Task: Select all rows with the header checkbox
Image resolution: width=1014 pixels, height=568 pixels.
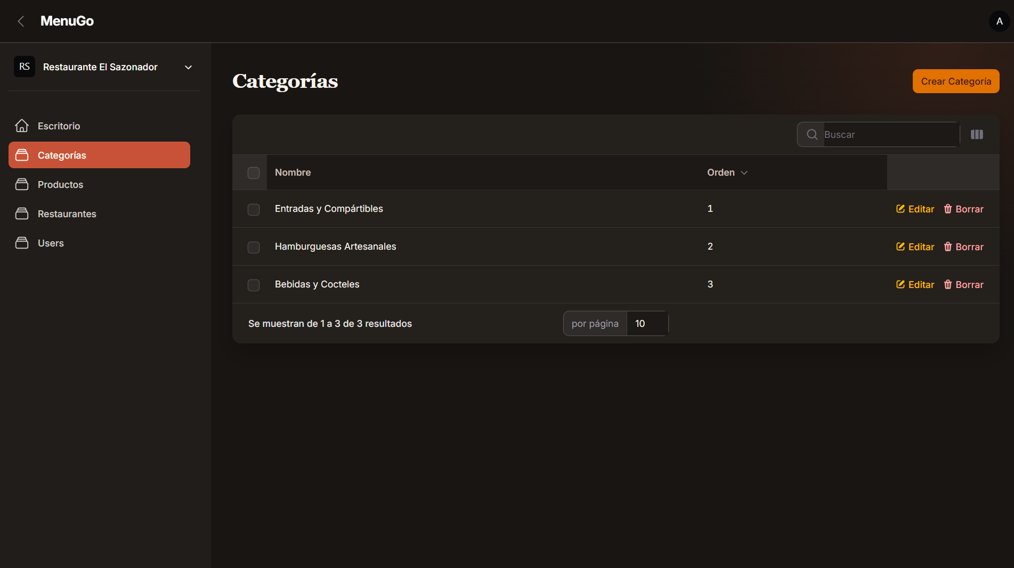Action: 254,172
